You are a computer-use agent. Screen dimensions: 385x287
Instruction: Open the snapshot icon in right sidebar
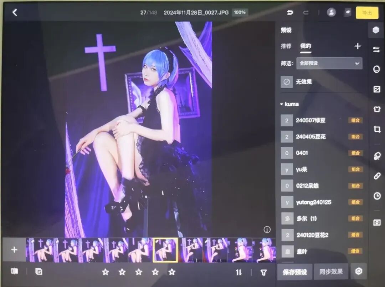click(377, 222)
